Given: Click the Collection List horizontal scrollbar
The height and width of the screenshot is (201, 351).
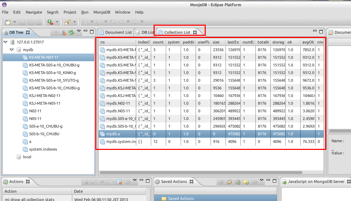Looking at the screenshot, I should pyautogui.click(x=201, y=172).
